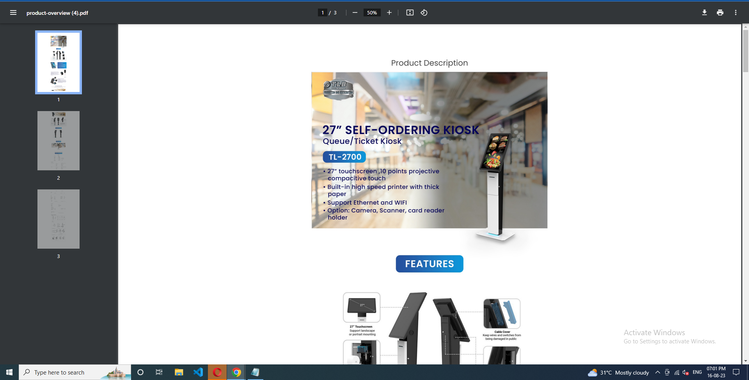The height and width of the screenshot is (380, 749).
Task: Click the FEATURES heading badge
Action: click(x=430, y=264)
